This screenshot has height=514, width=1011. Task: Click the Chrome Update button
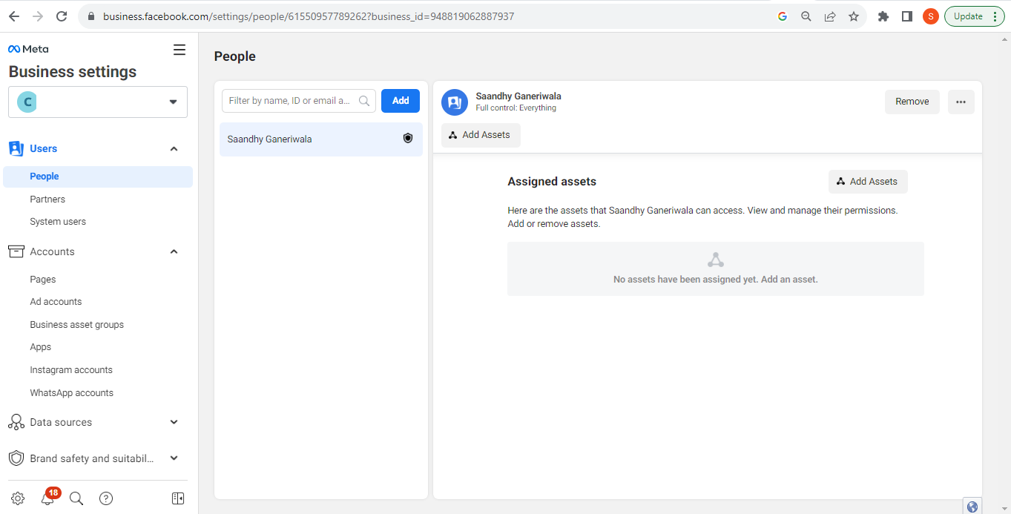(975, 16)
